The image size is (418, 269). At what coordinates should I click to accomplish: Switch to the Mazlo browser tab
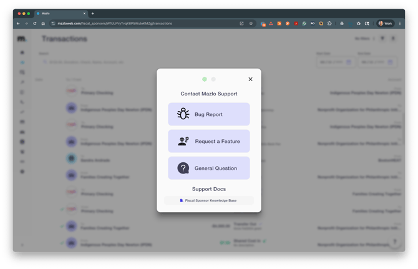(61, 13)
